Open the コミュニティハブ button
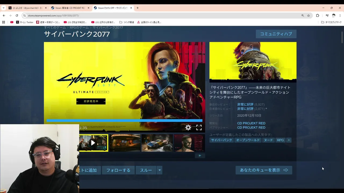Screen dimensions: 344x193 (x=276, y=34)
